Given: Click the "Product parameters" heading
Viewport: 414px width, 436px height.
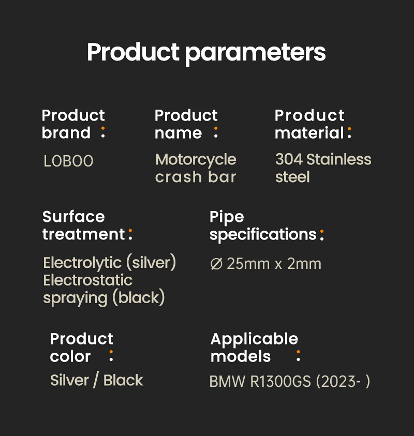Looking at the screenshot, I should pyautogui.click(x=206, y=52).
